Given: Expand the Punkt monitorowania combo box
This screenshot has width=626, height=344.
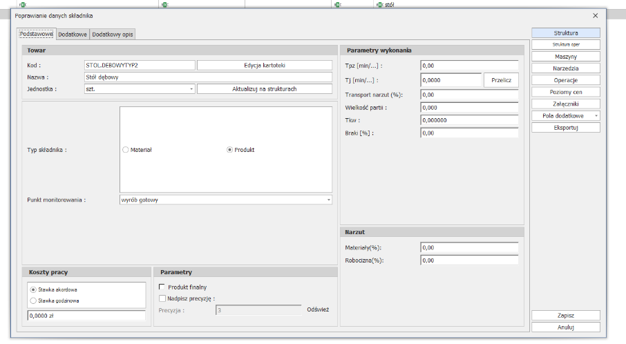Looking at the screenshot, I should point(329,200).
